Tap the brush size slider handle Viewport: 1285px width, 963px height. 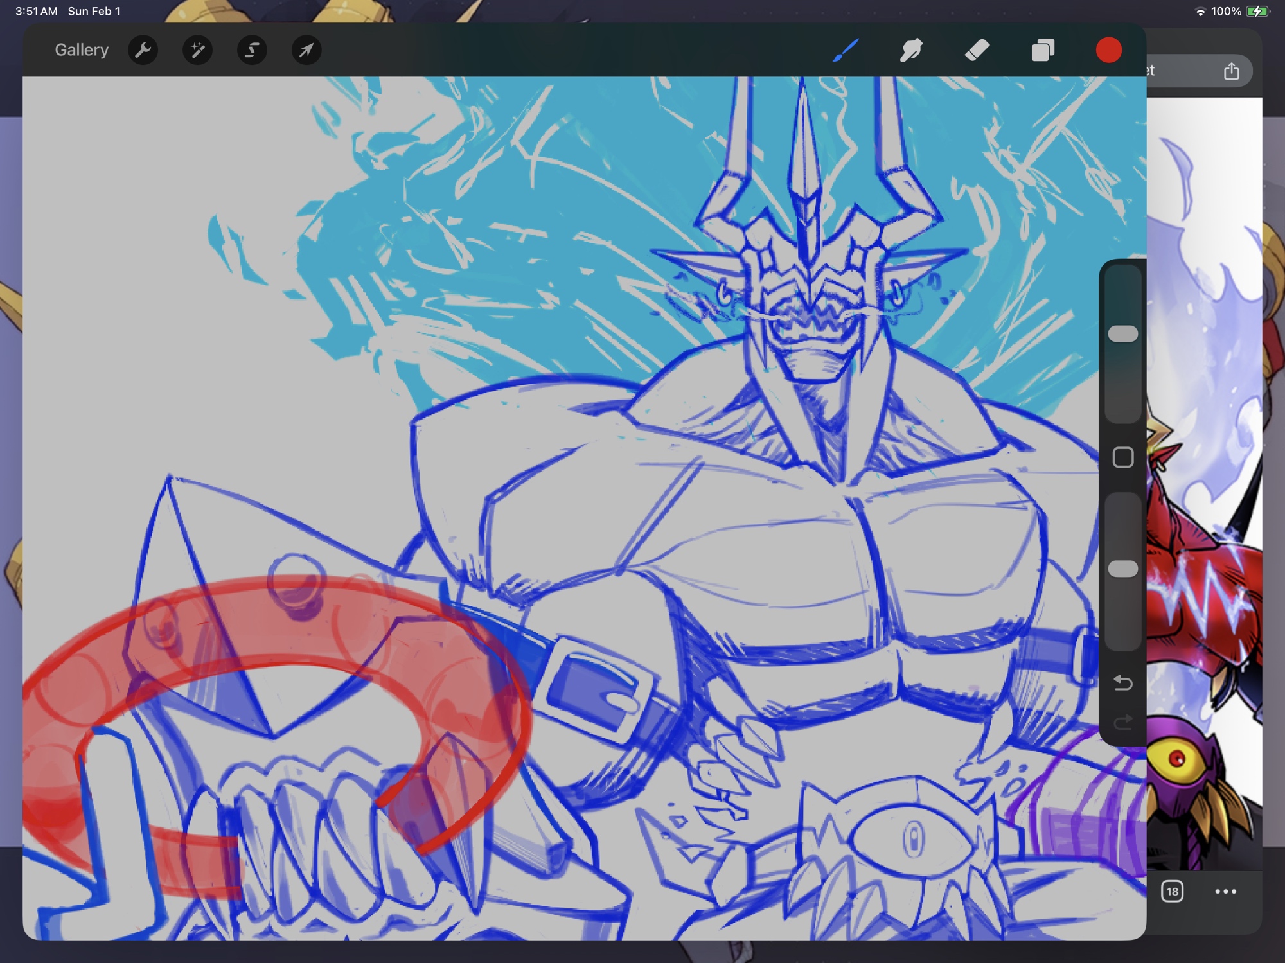(1122, 333)
